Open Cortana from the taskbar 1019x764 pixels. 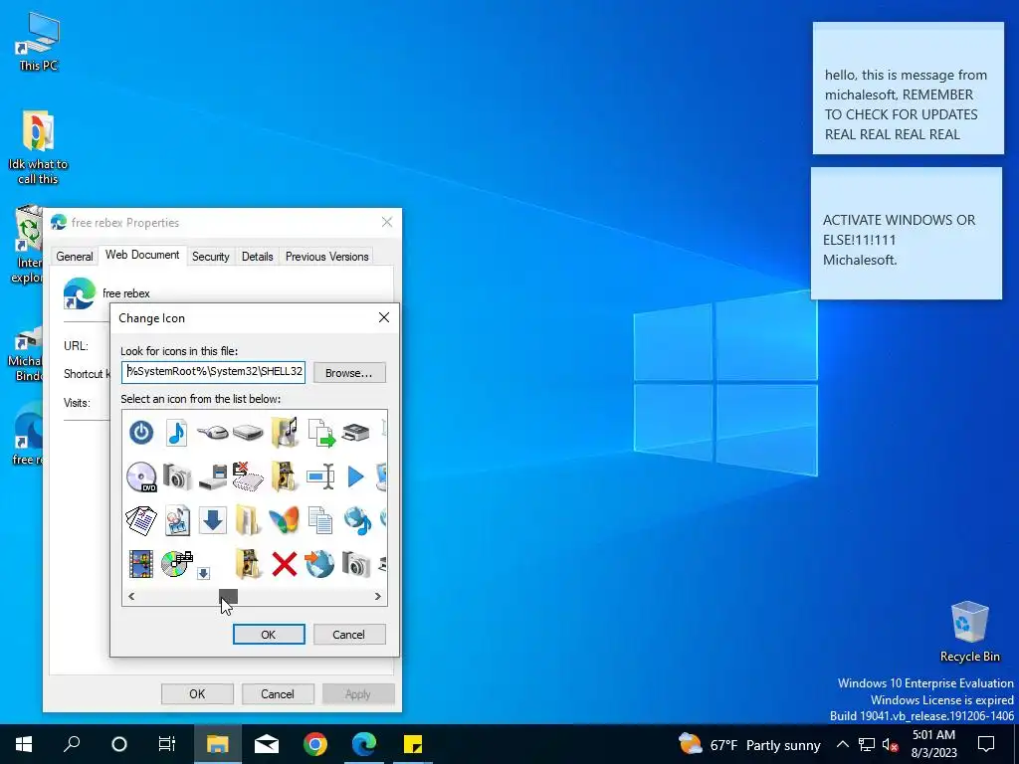pos(119,744)
